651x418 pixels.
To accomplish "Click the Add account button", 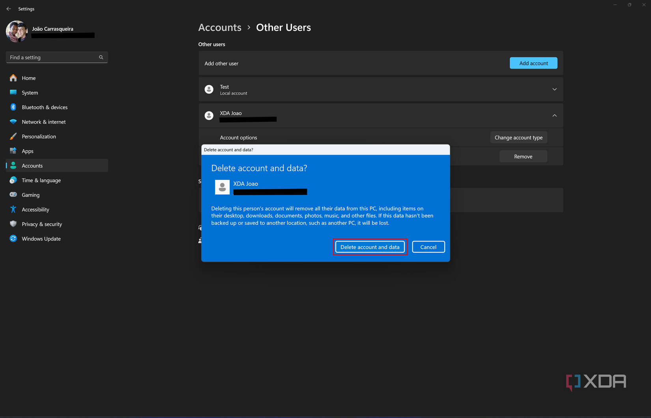I will (x=533, y=63).
